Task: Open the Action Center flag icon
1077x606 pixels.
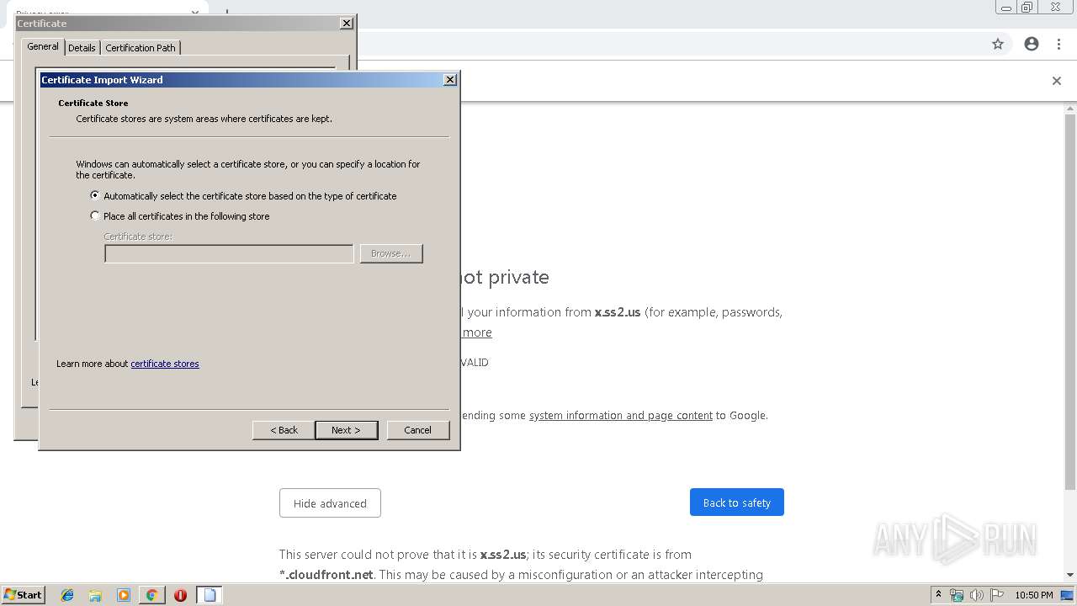Action: tap(997, 595)
